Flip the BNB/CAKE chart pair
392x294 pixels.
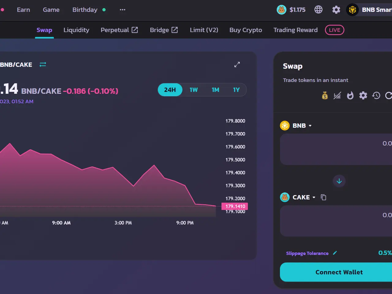pyautogui.click(x=43, y=64)
